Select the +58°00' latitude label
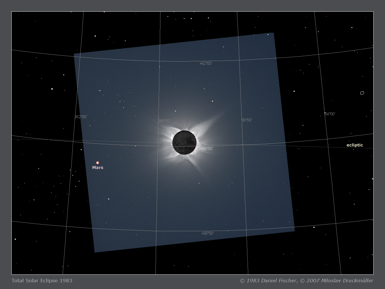385x289 pixels. click(x=208, y=233)
